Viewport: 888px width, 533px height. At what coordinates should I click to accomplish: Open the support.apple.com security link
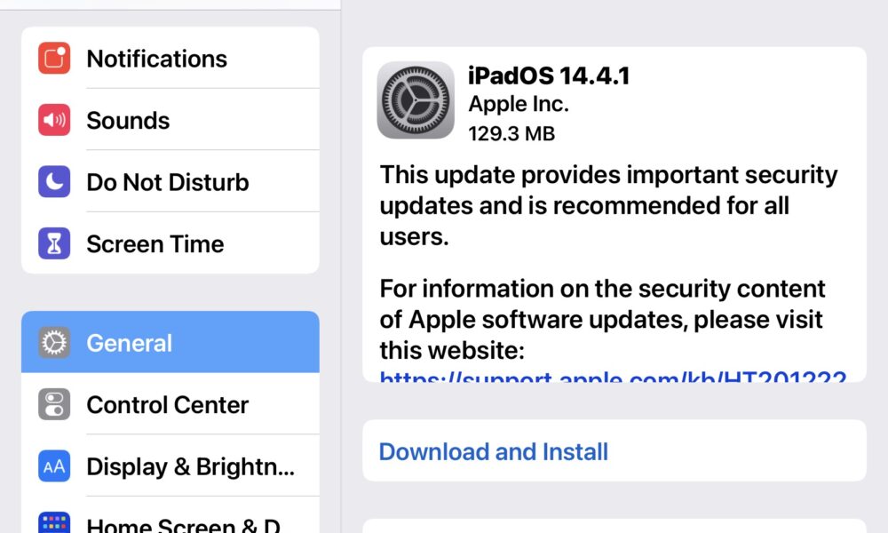click(x=613, y=378)
